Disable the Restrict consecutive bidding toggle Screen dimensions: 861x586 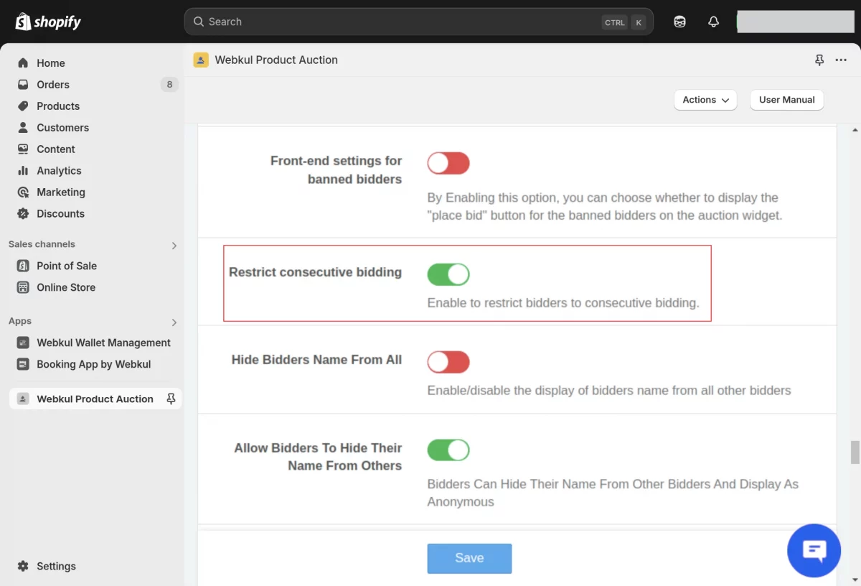coord(448,274)
